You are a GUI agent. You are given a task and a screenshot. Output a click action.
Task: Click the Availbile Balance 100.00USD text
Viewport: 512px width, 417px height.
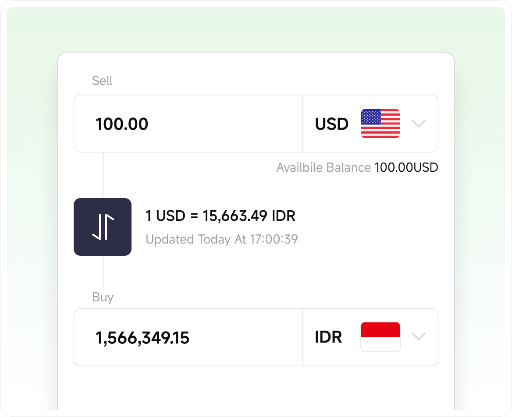click(x=356, y=167)
